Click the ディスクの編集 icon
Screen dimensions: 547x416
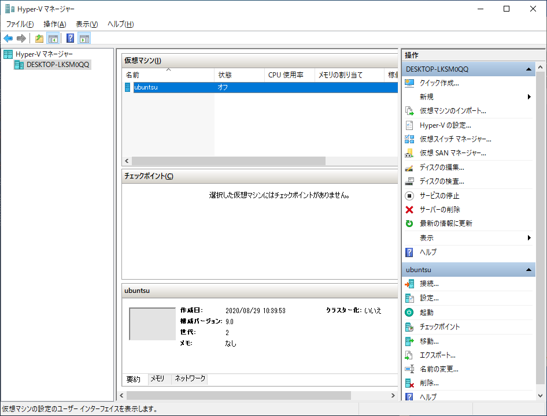tap(409, 168)
